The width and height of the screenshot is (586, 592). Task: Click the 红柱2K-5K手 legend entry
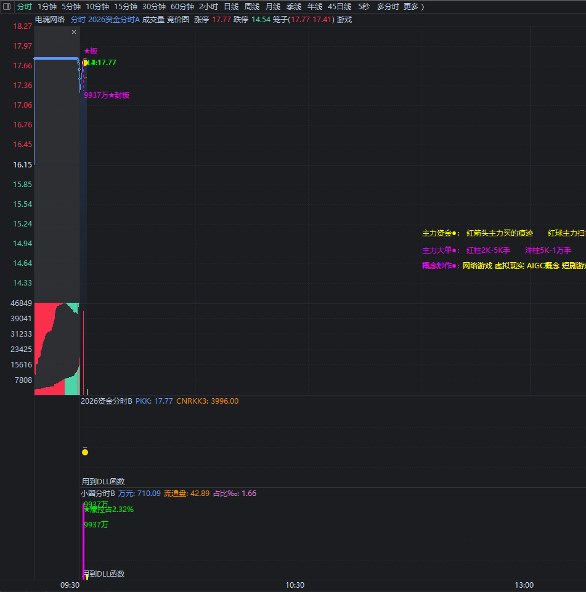tap(489, 250)
